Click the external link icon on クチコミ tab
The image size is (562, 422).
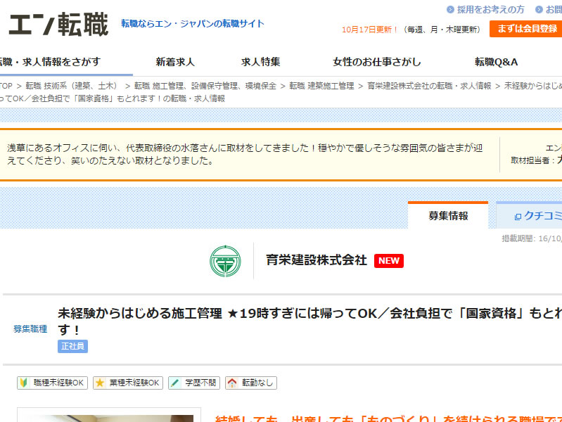point(518,217)
